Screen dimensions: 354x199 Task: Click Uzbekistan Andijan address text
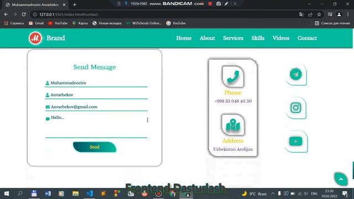click(233, 149)
